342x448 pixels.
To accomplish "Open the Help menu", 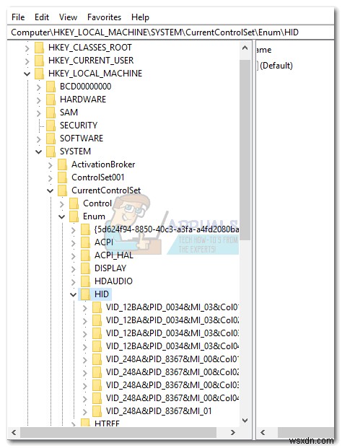I will 140,17.
